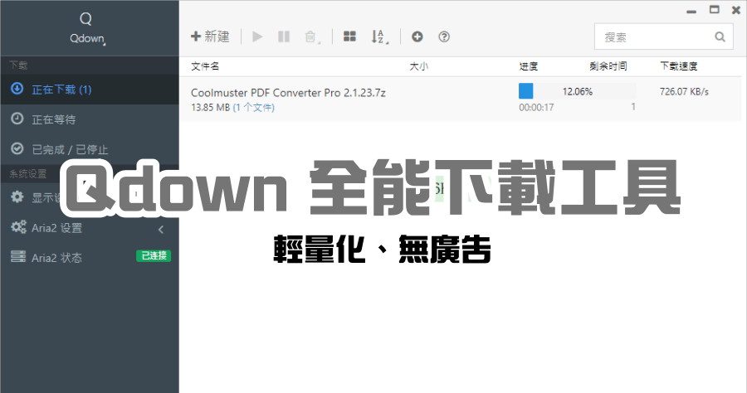Open the 1 个文件 link

pos(253,108)
